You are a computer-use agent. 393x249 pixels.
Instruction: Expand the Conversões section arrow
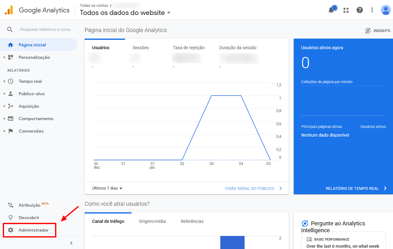pos(4,131)
